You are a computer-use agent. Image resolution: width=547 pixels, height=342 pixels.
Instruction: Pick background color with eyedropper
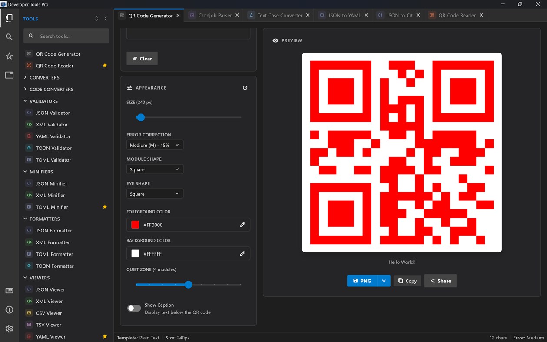tap(242, 253)
